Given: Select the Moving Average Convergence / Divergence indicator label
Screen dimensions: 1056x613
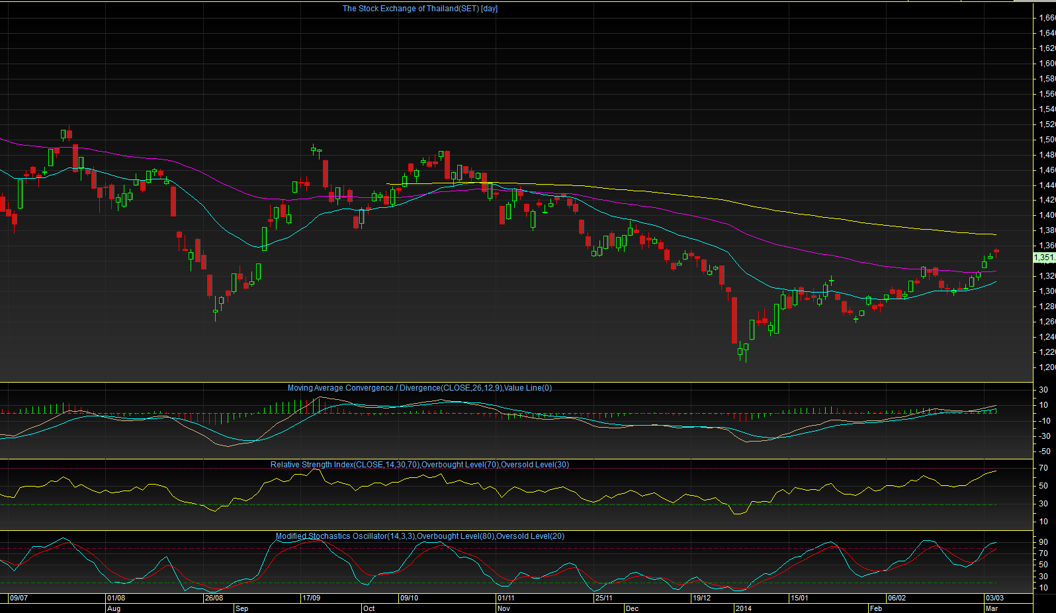Looking at the screenshot, I should pos(419,388).
